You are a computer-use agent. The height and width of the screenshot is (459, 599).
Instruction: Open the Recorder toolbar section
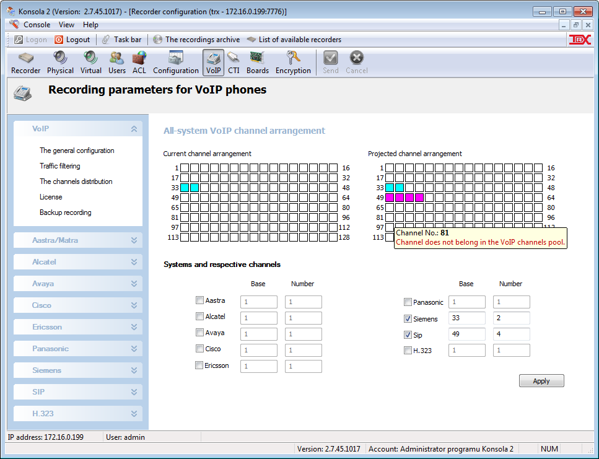[x=25, y=63]
